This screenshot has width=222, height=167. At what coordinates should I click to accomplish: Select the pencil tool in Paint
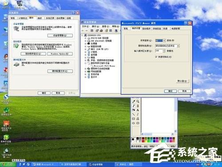[x=134, y=106]
